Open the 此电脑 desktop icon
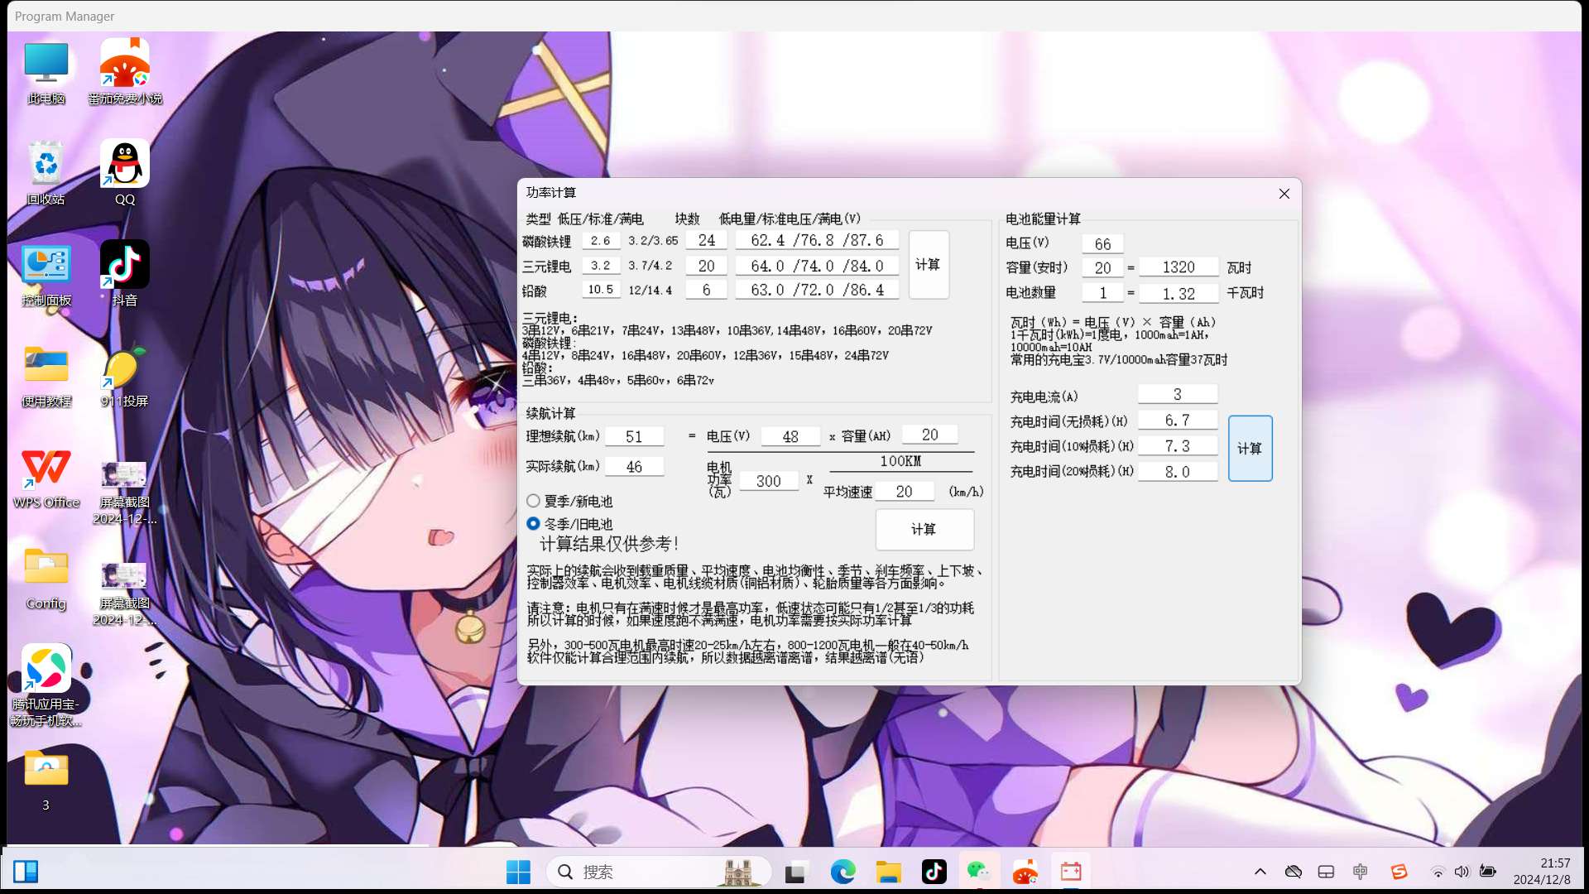Image resolution: width=1589 pixels, height=894 pixels. click(46, 72)
